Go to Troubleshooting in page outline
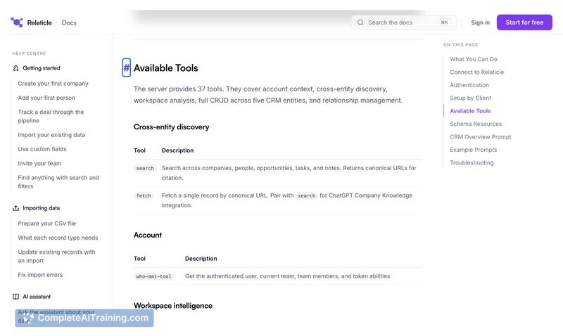Screen dimensions: 563x336 coord(472,162)
